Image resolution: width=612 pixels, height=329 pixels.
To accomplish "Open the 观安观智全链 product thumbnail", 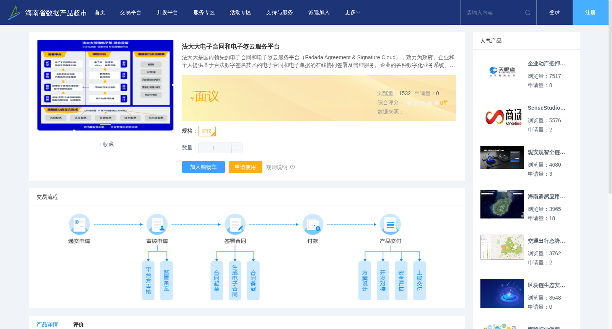I will [x=502, y=157].
